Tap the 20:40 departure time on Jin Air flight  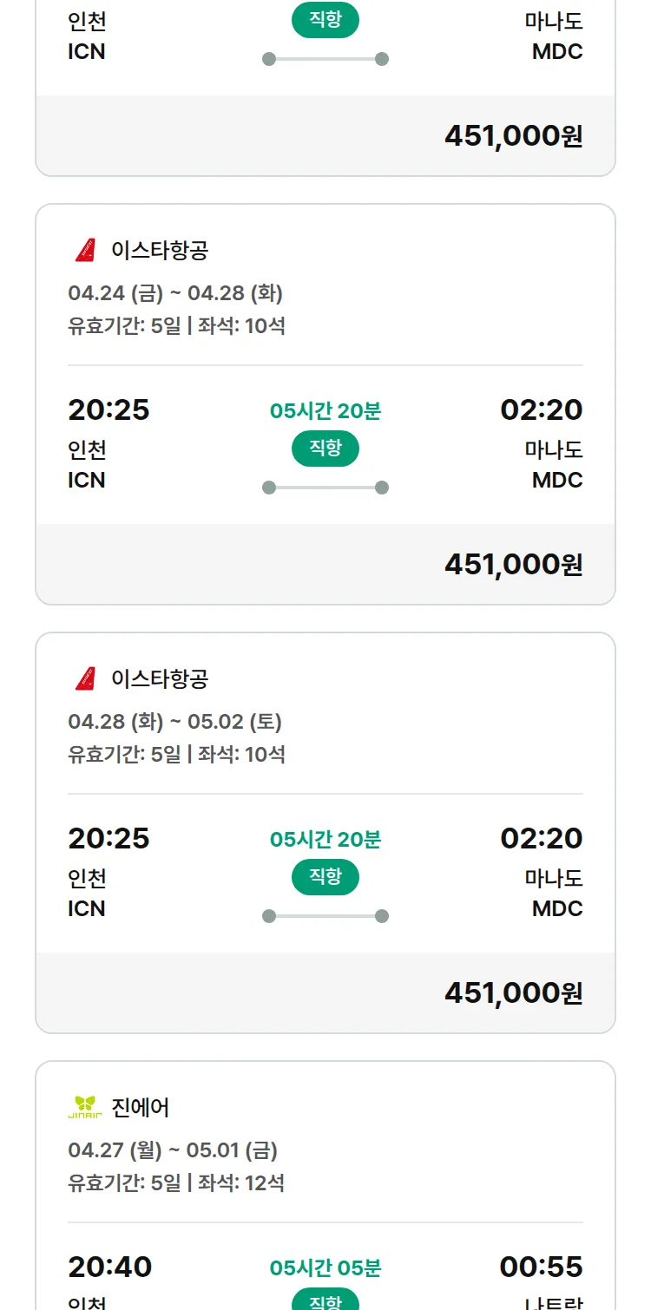(x=110, y=1267)
